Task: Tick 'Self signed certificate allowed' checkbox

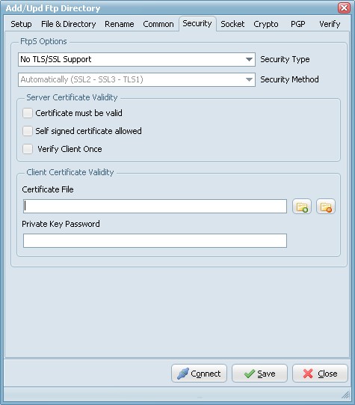Action: (x=28, y=131)
